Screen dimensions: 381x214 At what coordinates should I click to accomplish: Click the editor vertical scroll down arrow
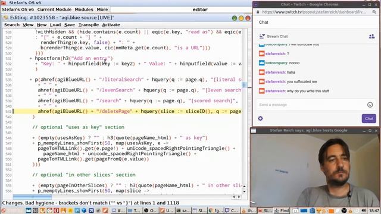pyautogui.click(x=245, y=191)
